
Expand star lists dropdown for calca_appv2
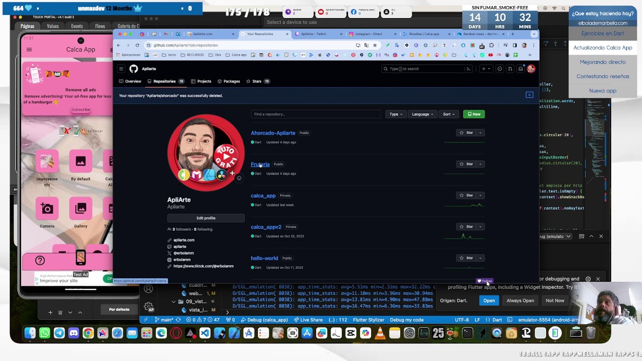(x=480, y=227)
